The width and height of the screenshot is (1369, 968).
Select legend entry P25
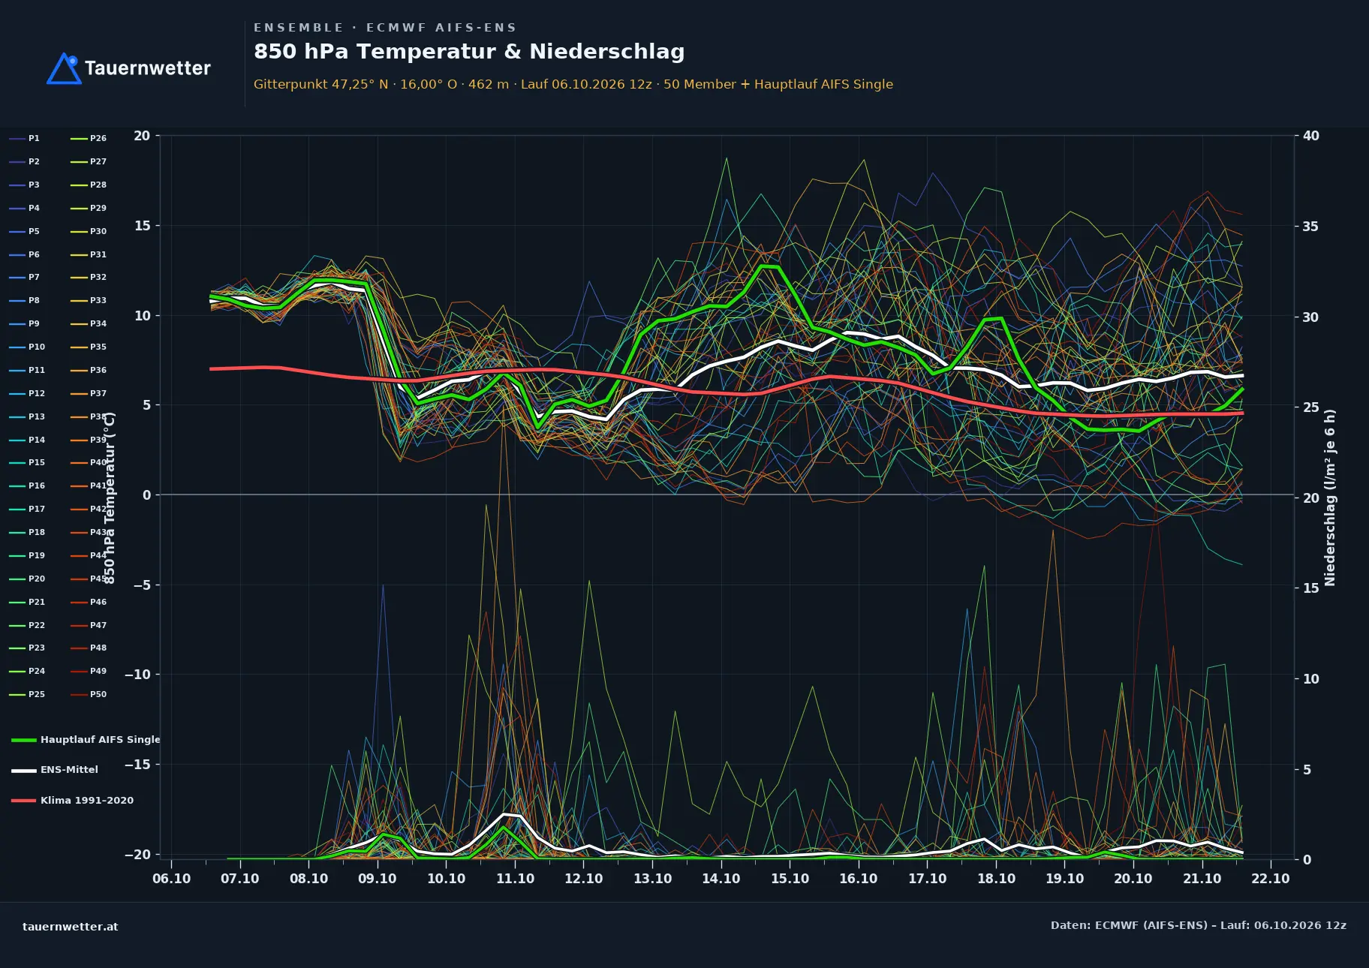[27, 694]
